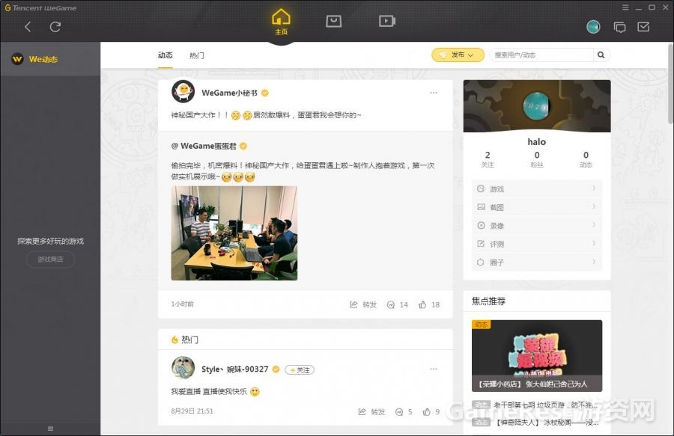674x436 pixels.
Task: Switch to the 动态 tab
Action: (x=165, y=55)
